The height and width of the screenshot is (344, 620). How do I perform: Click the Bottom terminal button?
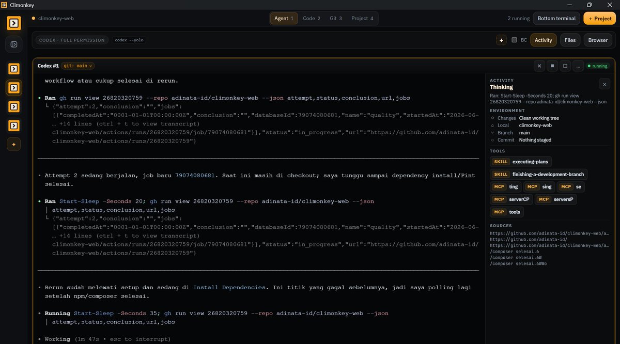coord(556,19)
